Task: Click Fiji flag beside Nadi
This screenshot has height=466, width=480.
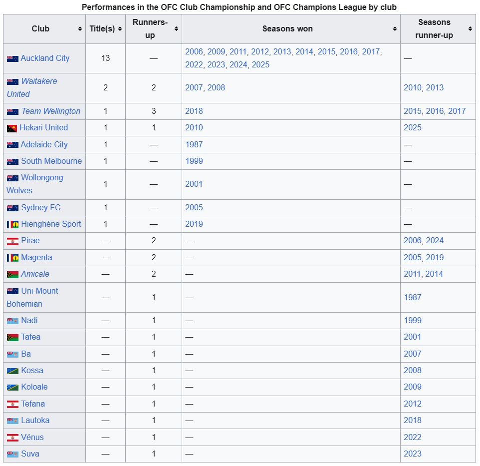Action: [12, 321]
